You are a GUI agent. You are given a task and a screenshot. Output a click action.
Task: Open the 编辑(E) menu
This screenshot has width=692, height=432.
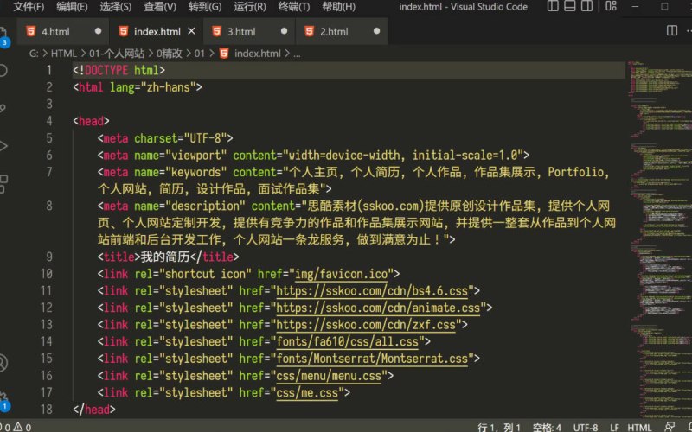click(x=72, y=7)
